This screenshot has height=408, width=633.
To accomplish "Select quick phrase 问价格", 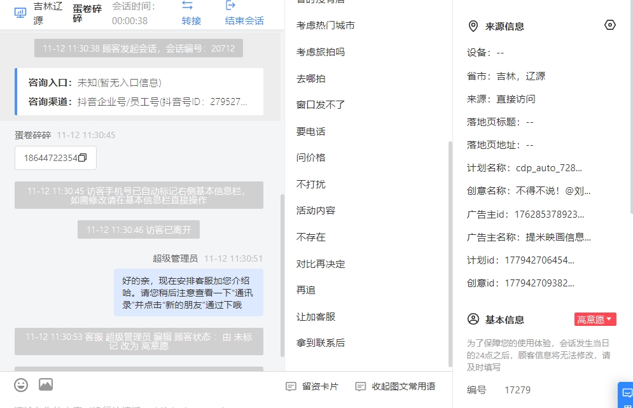I will 311,158.
